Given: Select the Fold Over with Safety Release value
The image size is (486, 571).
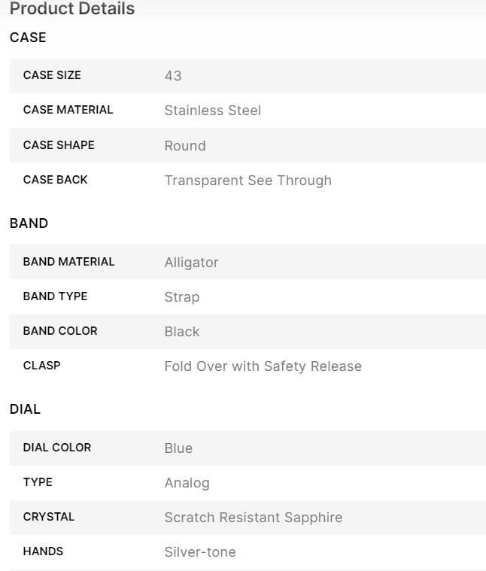Looking at the screenshot, I should 263,366.
